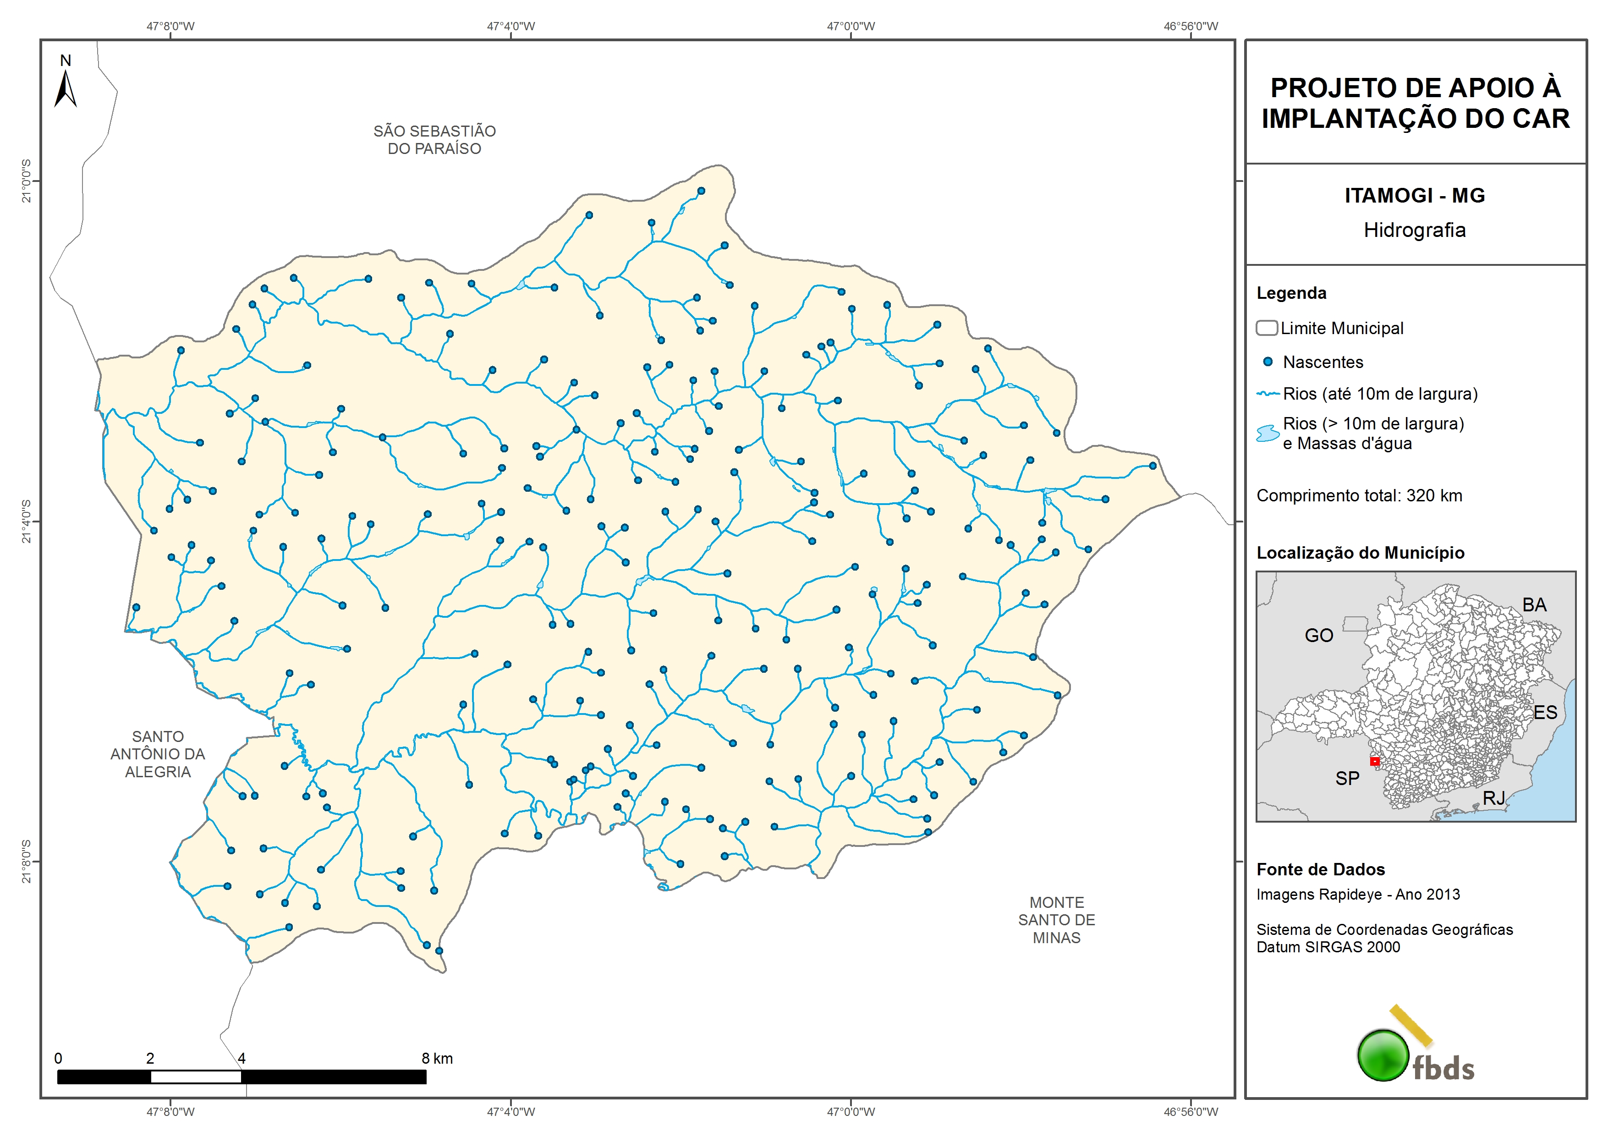Click the Datum SIRGAS 2000 text
Image resolution: width=1608 pixels, height=1137 pixels.
point(1328,947)
